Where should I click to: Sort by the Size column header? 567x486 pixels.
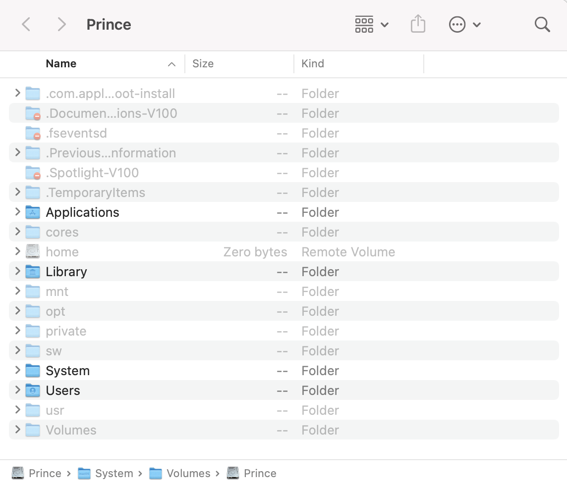click(203, 64)
